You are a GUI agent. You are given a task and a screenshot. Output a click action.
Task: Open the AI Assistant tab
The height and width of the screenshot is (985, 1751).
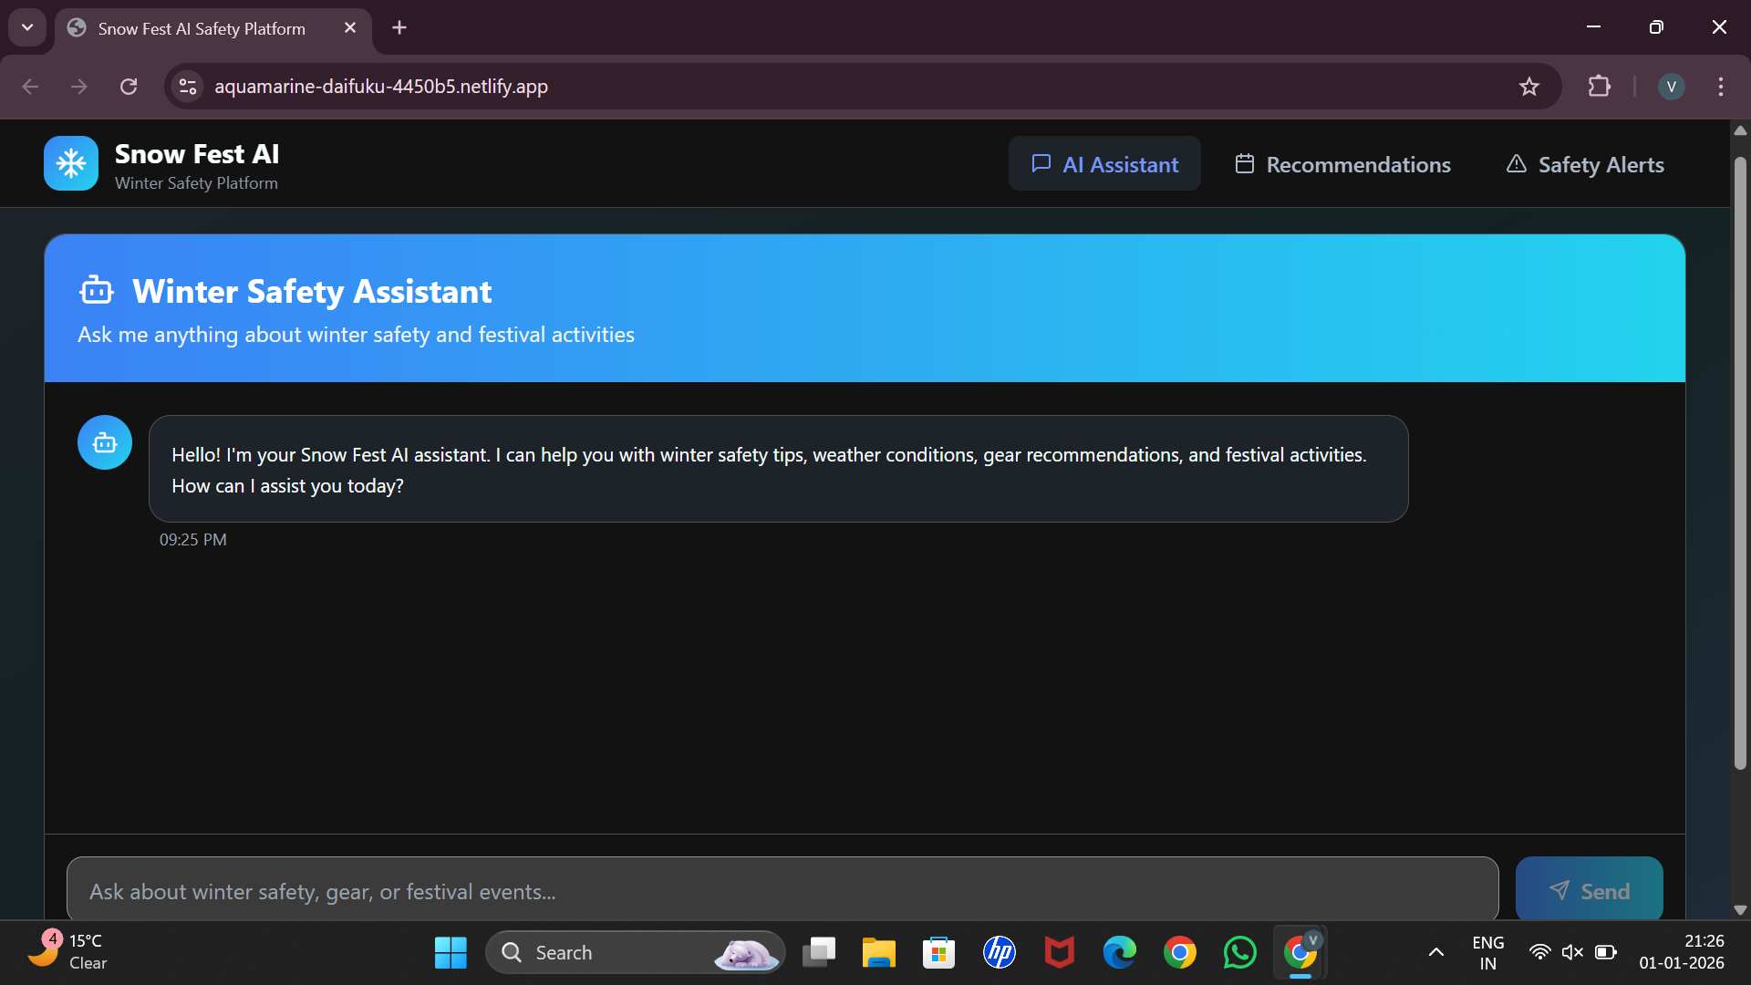(1104, 164)
